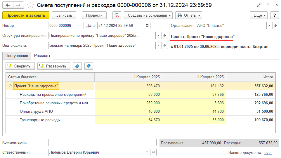This screenshot has width=281, height=158.
Task: Open Вид бюджета item form
Action: point(165,45)
